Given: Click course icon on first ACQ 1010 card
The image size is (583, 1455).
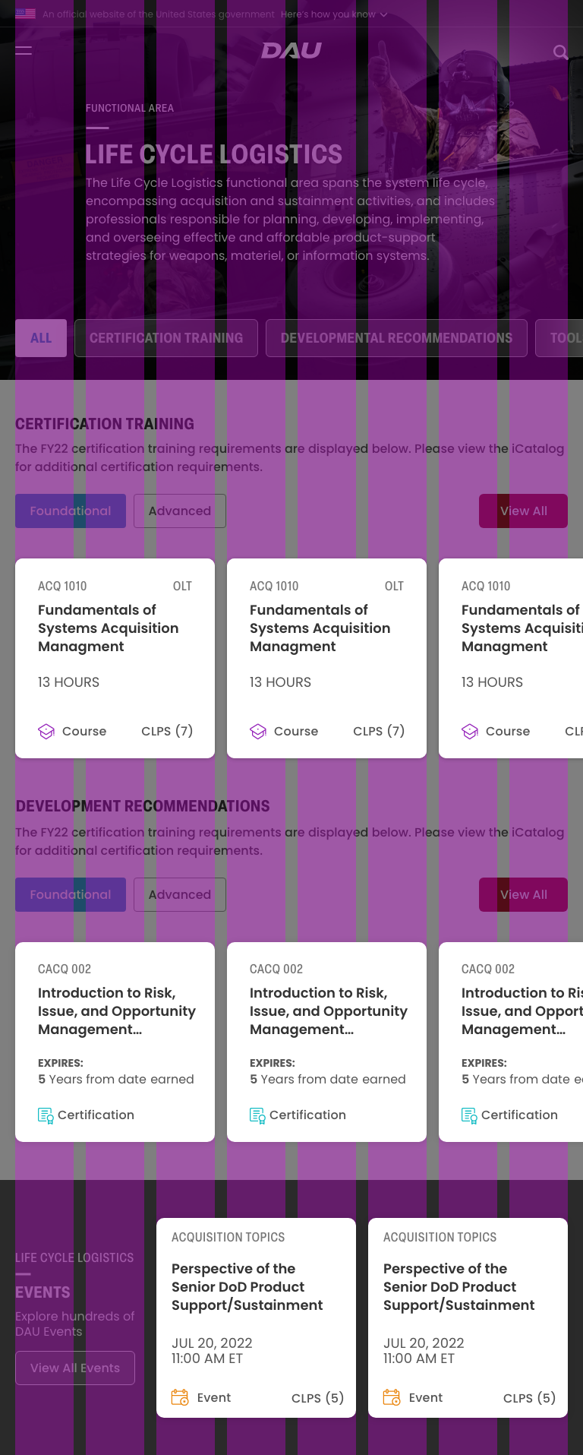Looking at the screenshot, I should [46, 732].
